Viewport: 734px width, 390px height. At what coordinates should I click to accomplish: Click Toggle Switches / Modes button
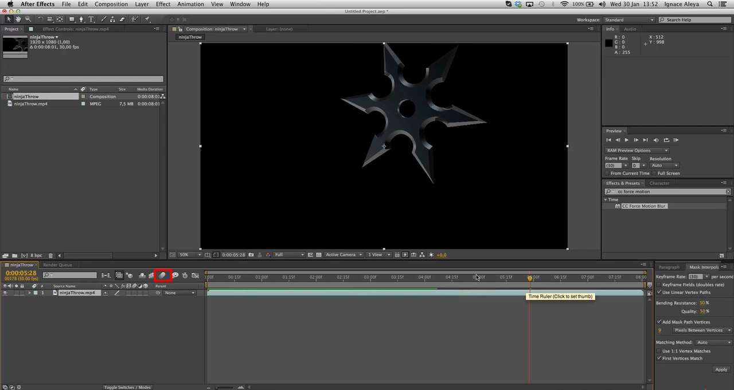point(127,387)
